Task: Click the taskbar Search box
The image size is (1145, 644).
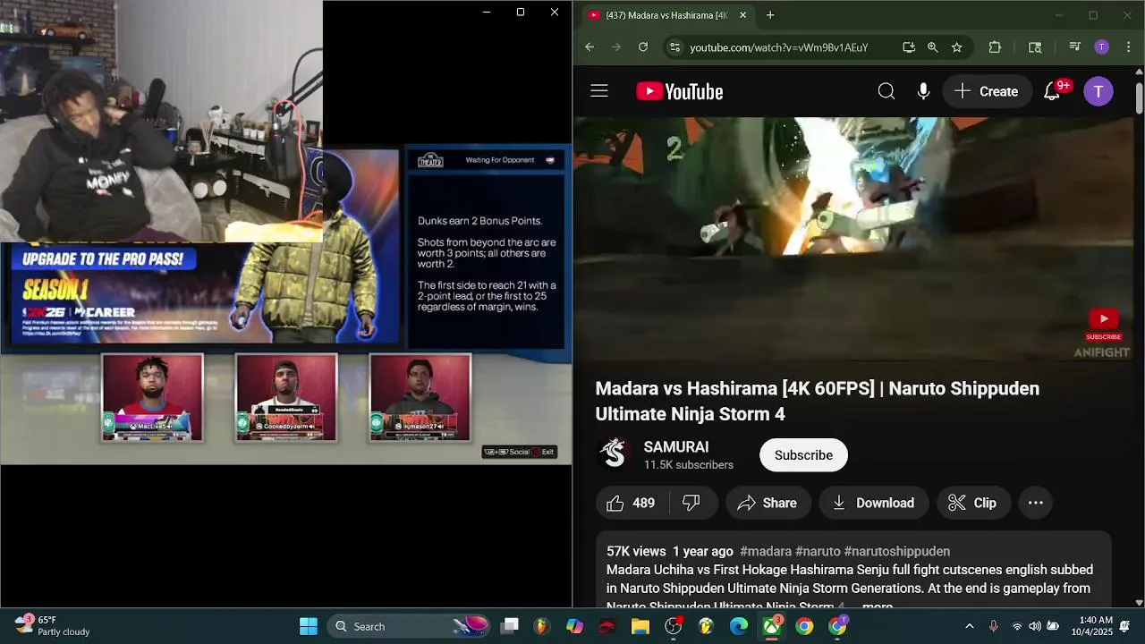Action: [x=410, y=626]
